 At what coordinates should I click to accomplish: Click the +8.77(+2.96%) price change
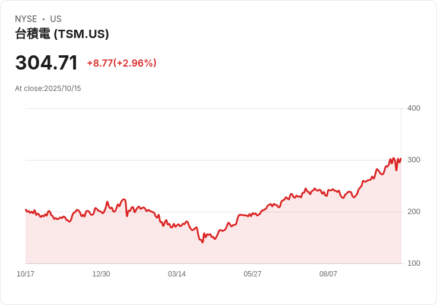click(x=121, y=63)
